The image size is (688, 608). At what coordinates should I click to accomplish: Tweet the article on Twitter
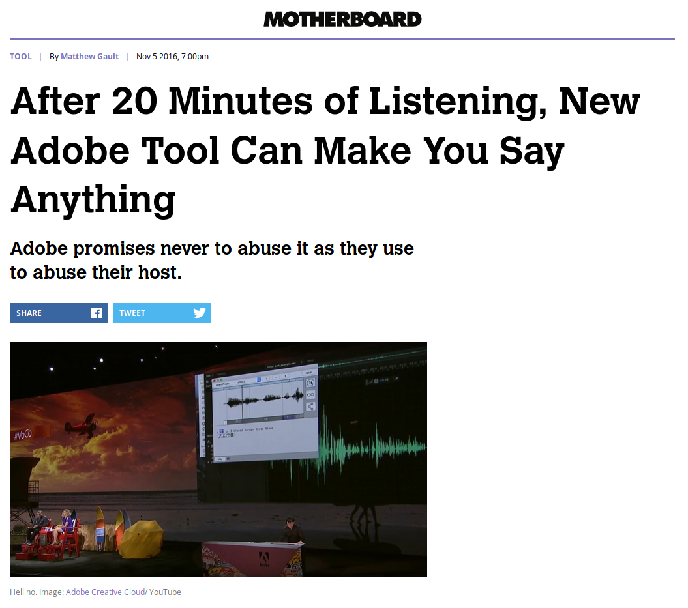[x=162, y=313]
